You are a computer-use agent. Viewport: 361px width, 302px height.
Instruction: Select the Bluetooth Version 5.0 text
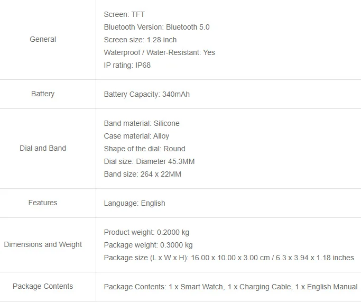tap(157, 27)
